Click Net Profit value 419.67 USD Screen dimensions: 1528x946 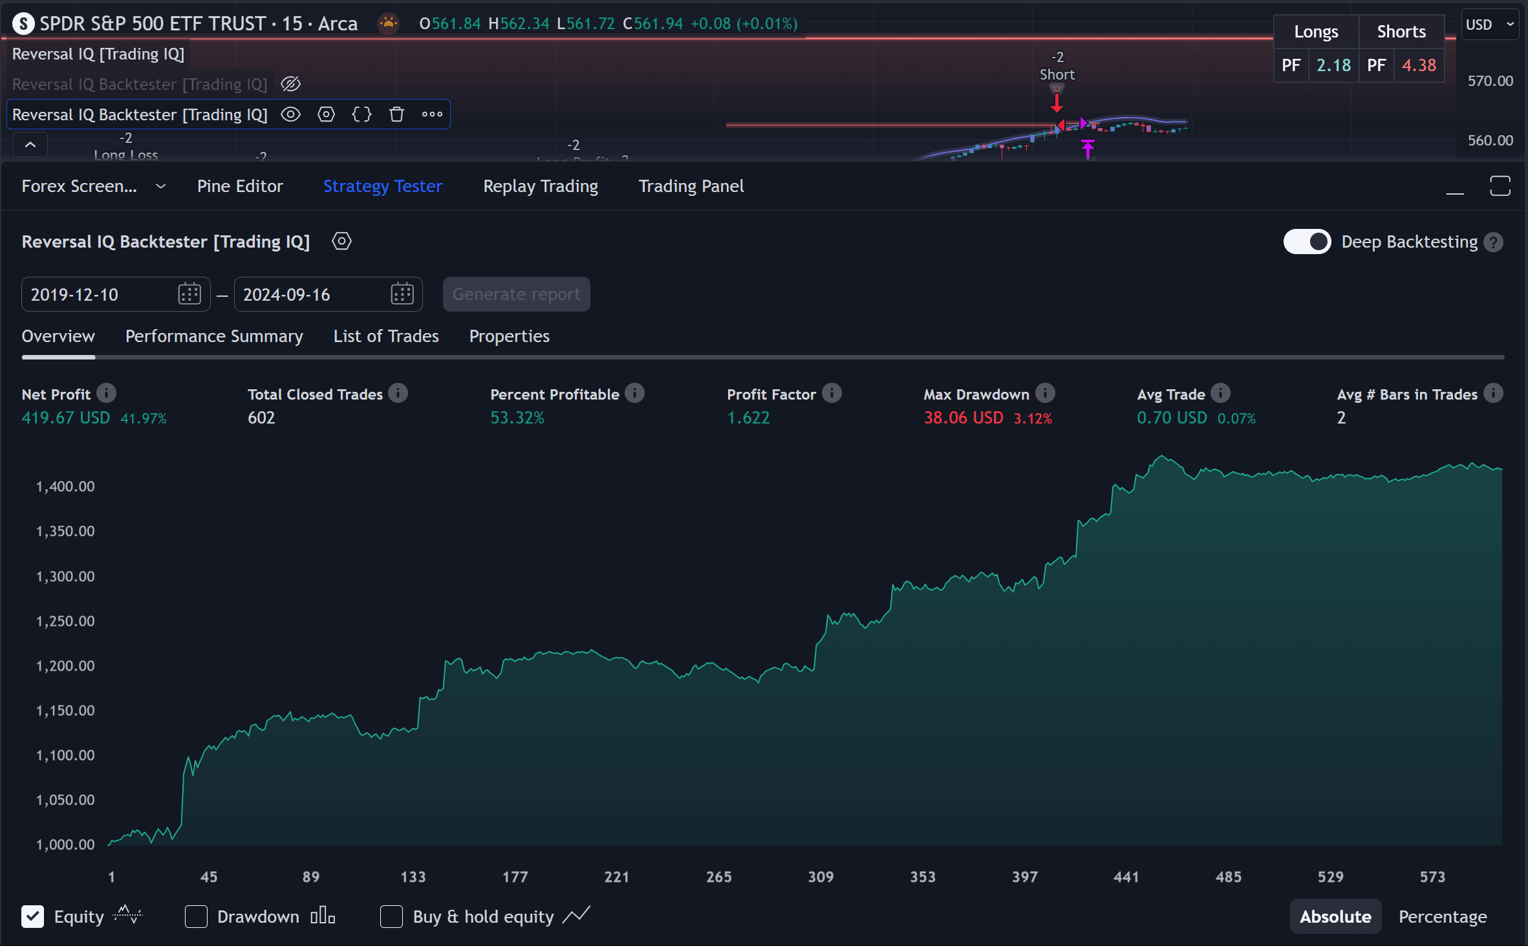[66, 418]
